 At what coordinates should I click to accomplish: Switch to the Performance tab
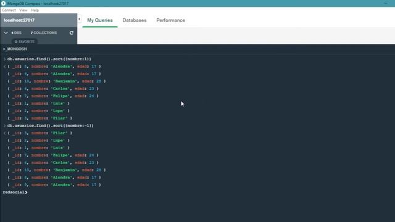[170, 20]
